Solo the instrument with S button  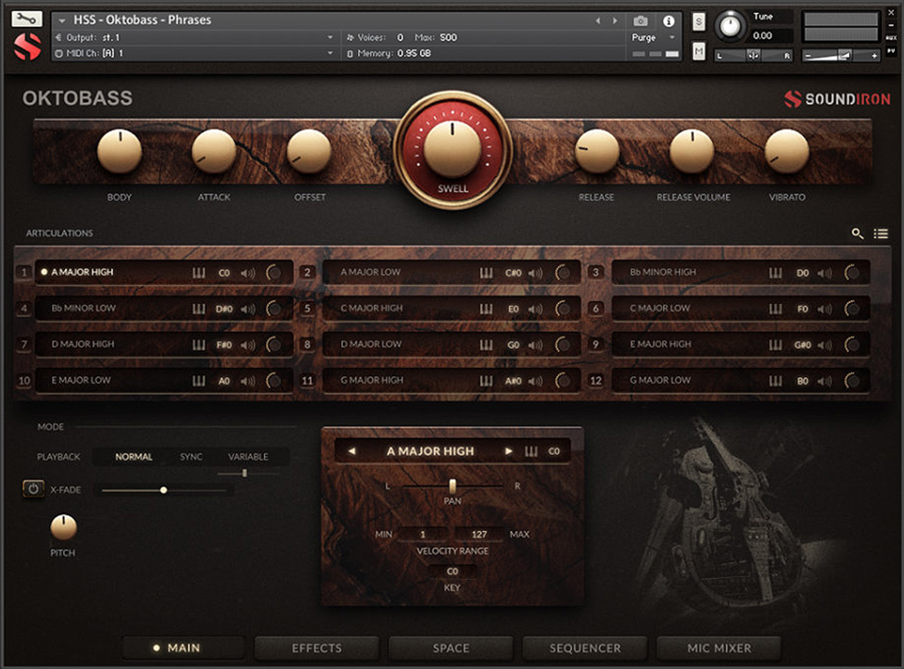[699, 22]
